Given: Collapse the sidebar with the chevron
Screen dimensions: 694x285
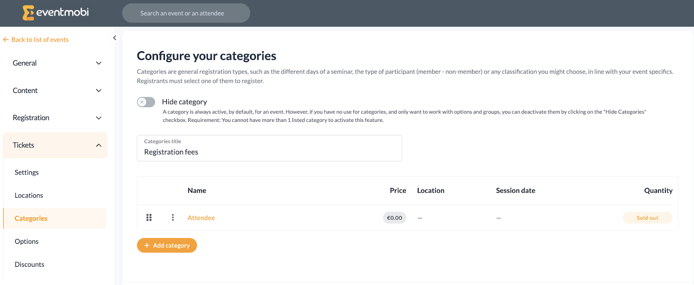Looking at the screenshot, I should [115, 38].
